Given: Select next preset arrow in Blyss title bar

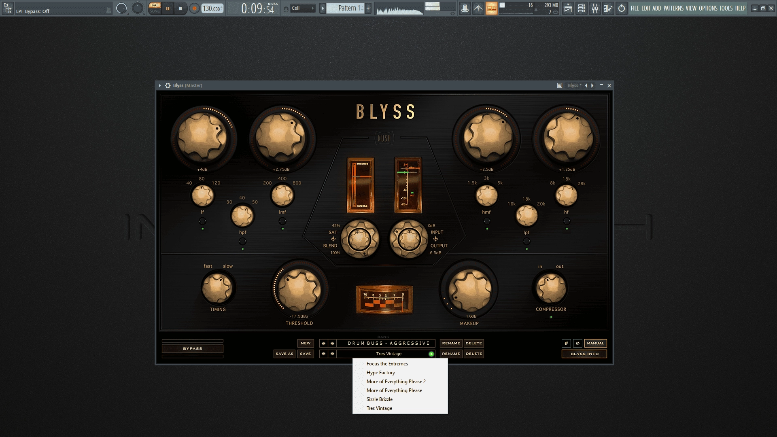Looking at the screenshot, I should coord(592,85).
